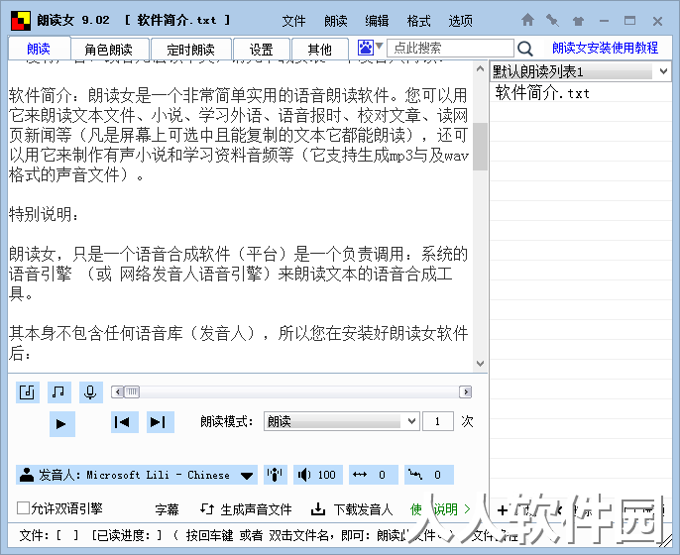Enable the 允许双语引擎 checkbox
Screen dimensions: 680x555
tap(23, 507)
